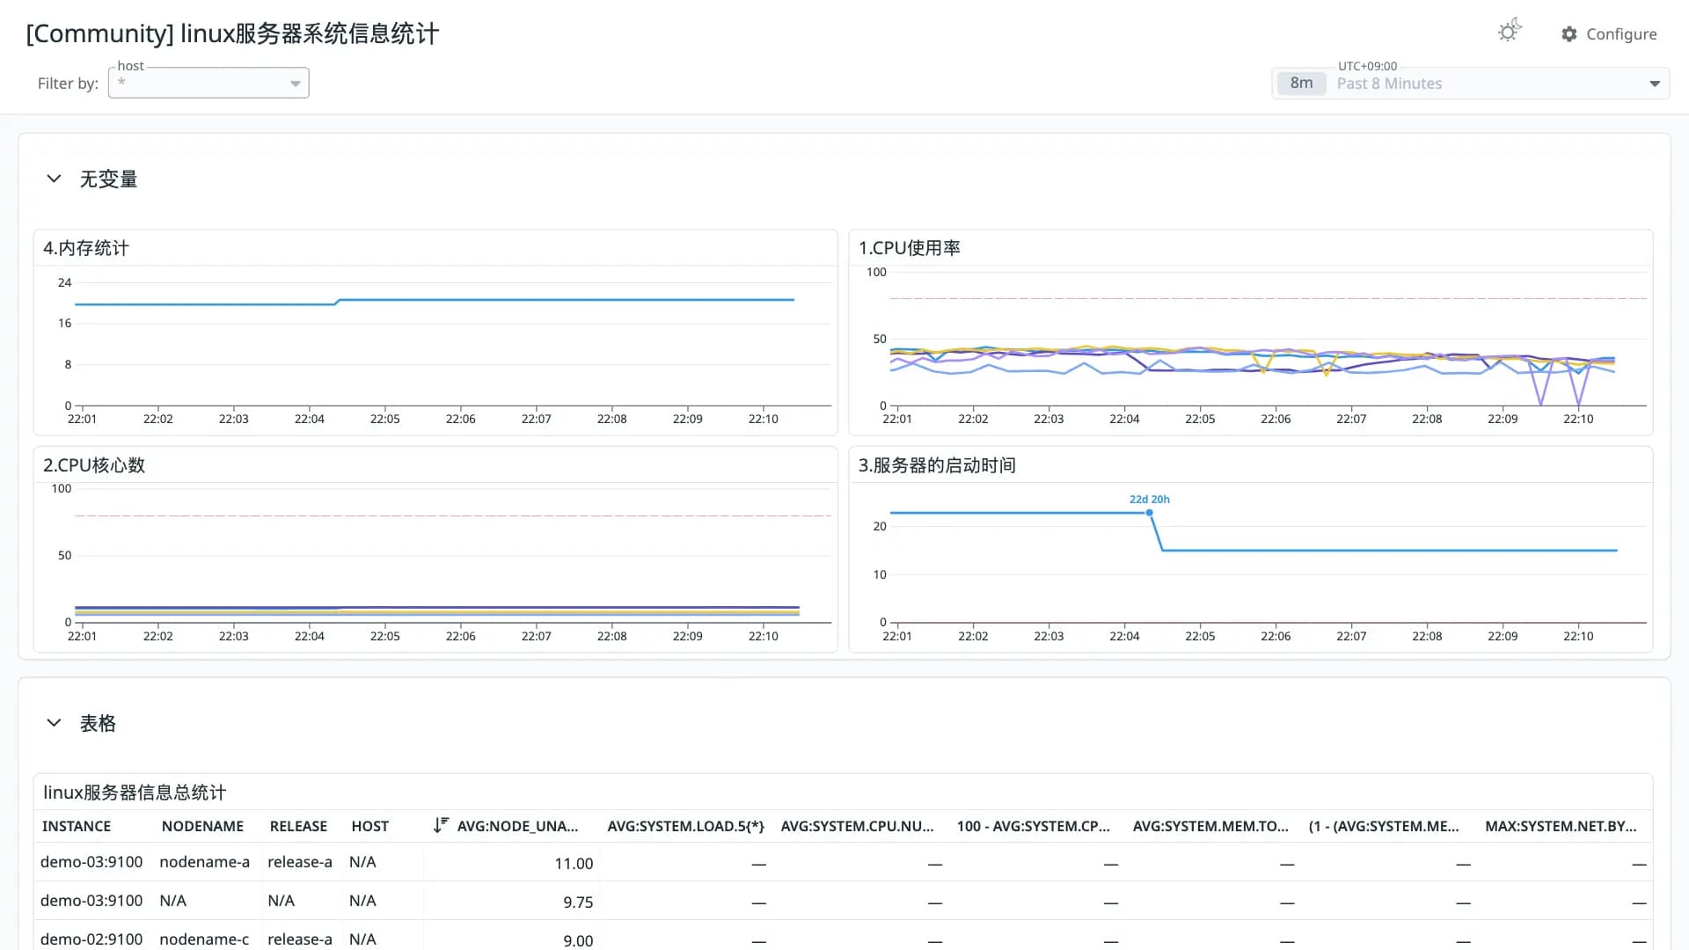Click the 1.CPU使用率 chart title

(909, 249)
